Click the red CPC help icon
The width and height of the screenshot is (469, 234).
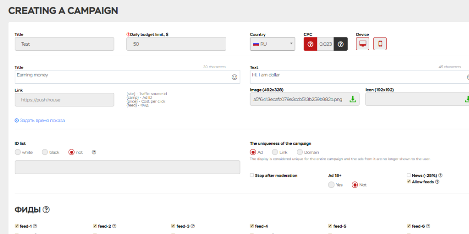pyautogui.click(x=310, y=44)
